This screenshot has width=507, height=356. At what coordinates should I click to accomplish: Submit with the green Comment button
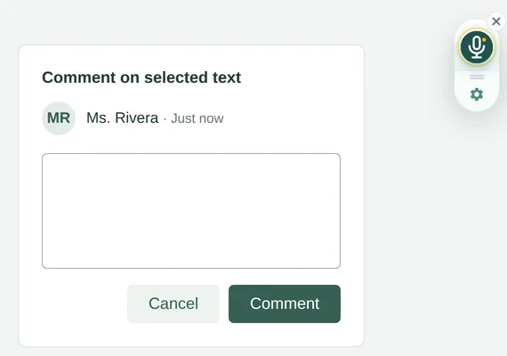[x=285, y=303]
